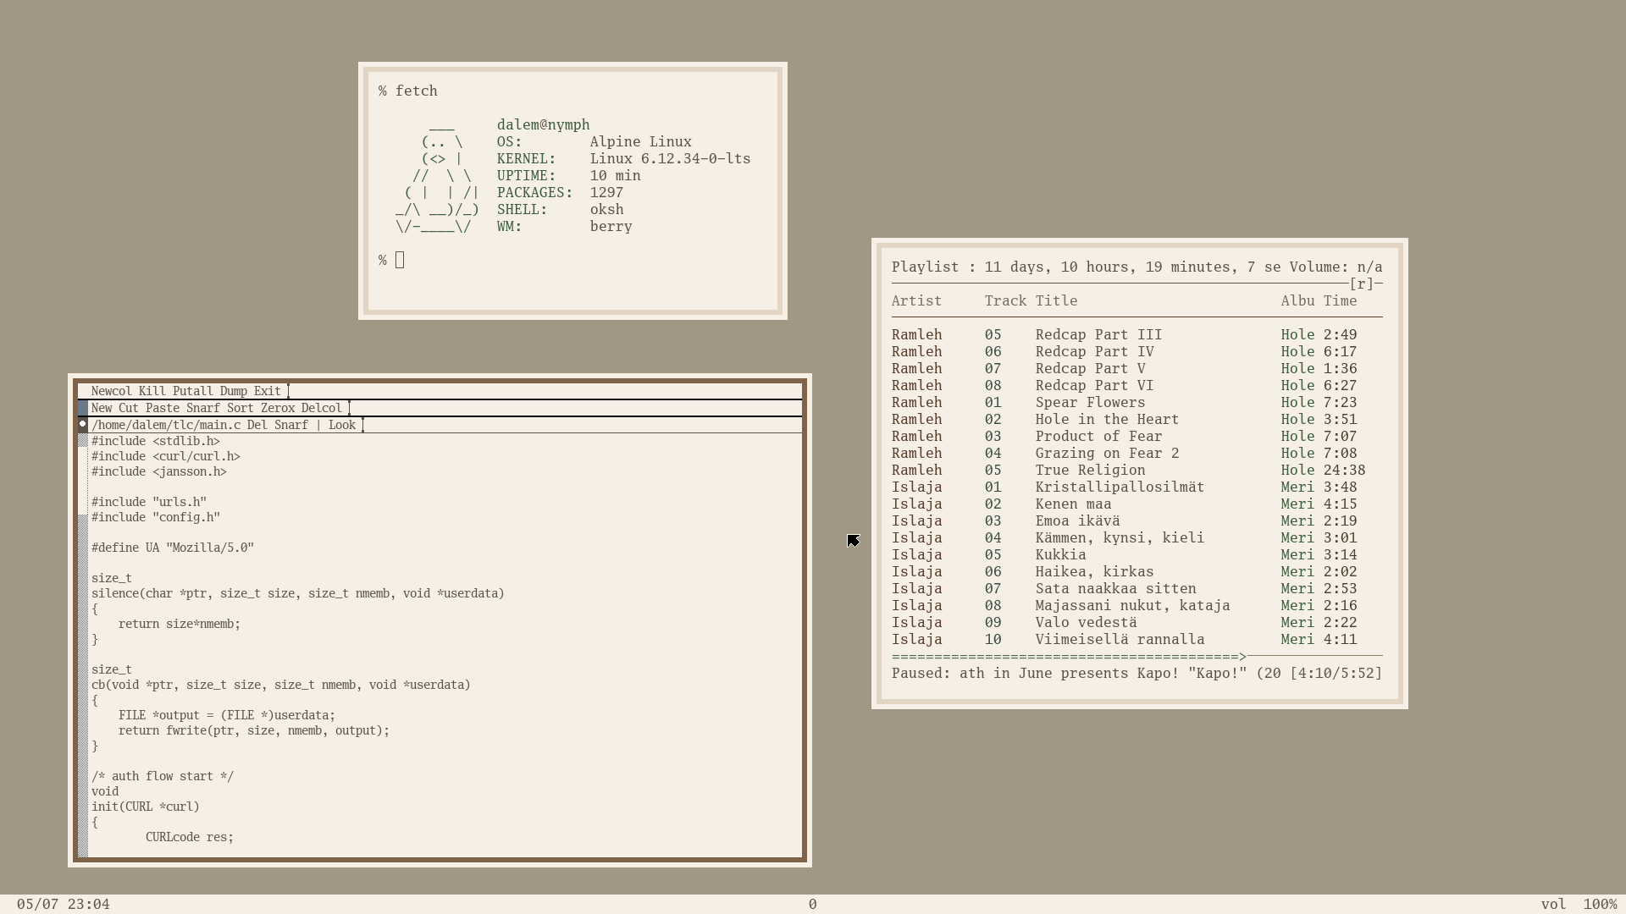Click Sort in the column tag

click(240, 408)
